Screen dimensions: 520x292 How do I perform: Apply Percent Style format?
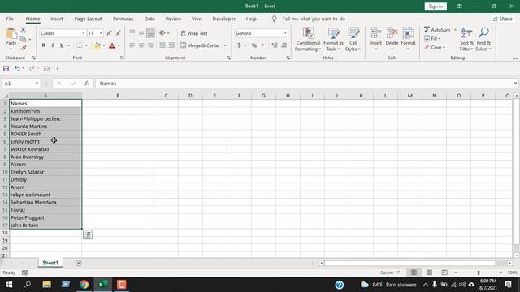click(254, 45)
